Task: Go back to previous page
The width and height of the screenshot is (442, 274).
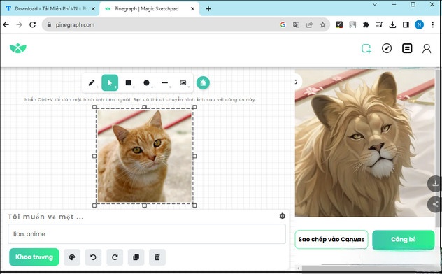Action: [x=6, y=24]
